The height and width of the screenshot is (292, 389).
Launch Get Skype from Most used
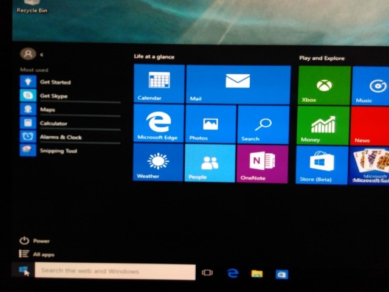[71, 96]
